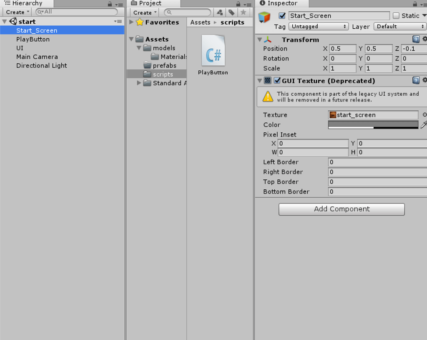Open the Create menu in Hierarchy
Image resolution: width=427 pixels, height=340 pixels.
coord(17,12)
